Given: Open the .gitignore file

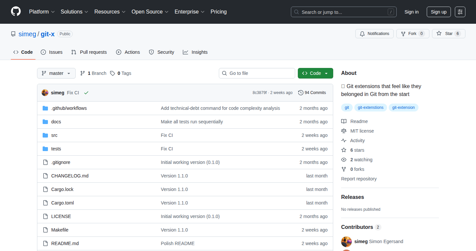Looking at the screenshot, I should (61, 162).
